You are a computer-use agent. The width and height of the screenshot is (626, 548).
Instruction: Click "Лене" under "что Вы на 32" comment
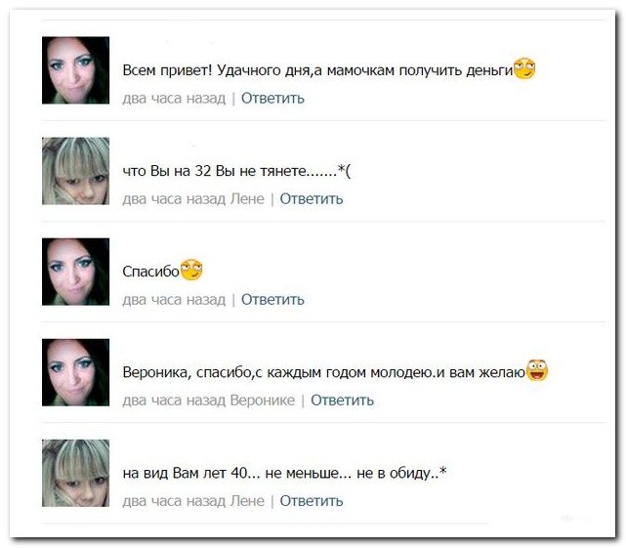pos(247,199)
